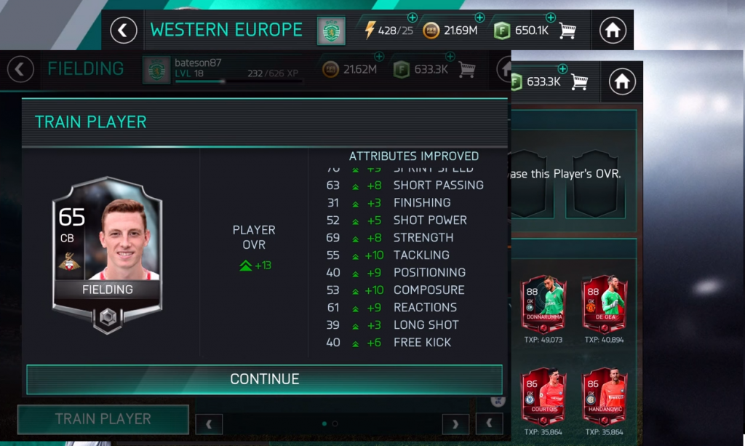Go back from Western Europe screen
The image size is (745, 446).
(124, 31)
